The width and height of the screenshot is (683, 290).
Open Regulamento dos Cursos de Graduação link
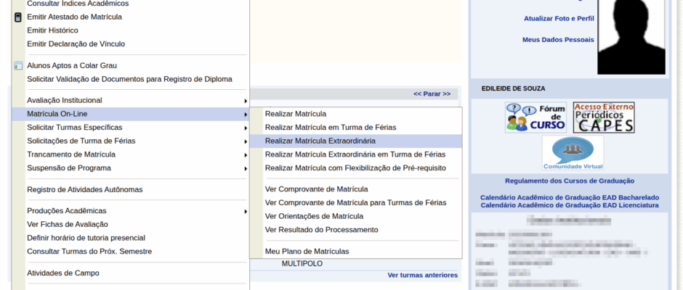coord(569,181)
